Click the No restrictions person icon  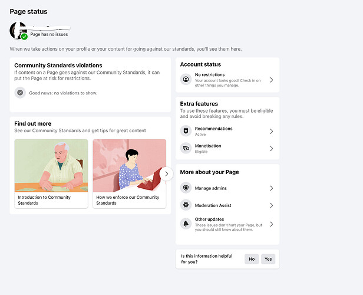[x=186, y=79]
